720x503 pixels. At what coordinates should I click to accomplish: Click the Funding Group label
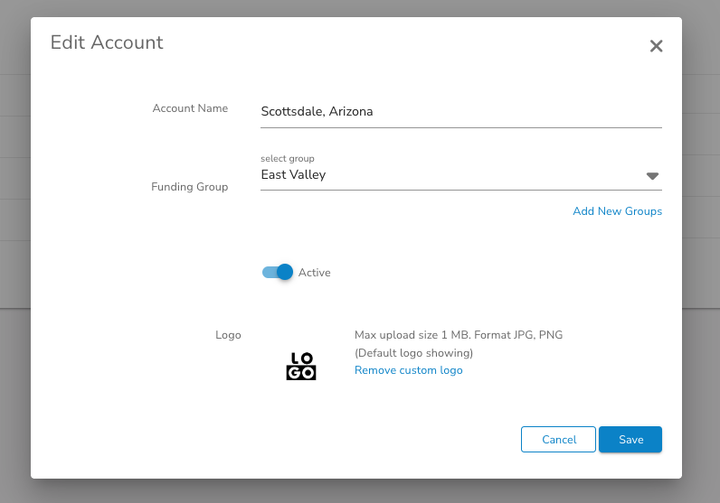point(190,187)
